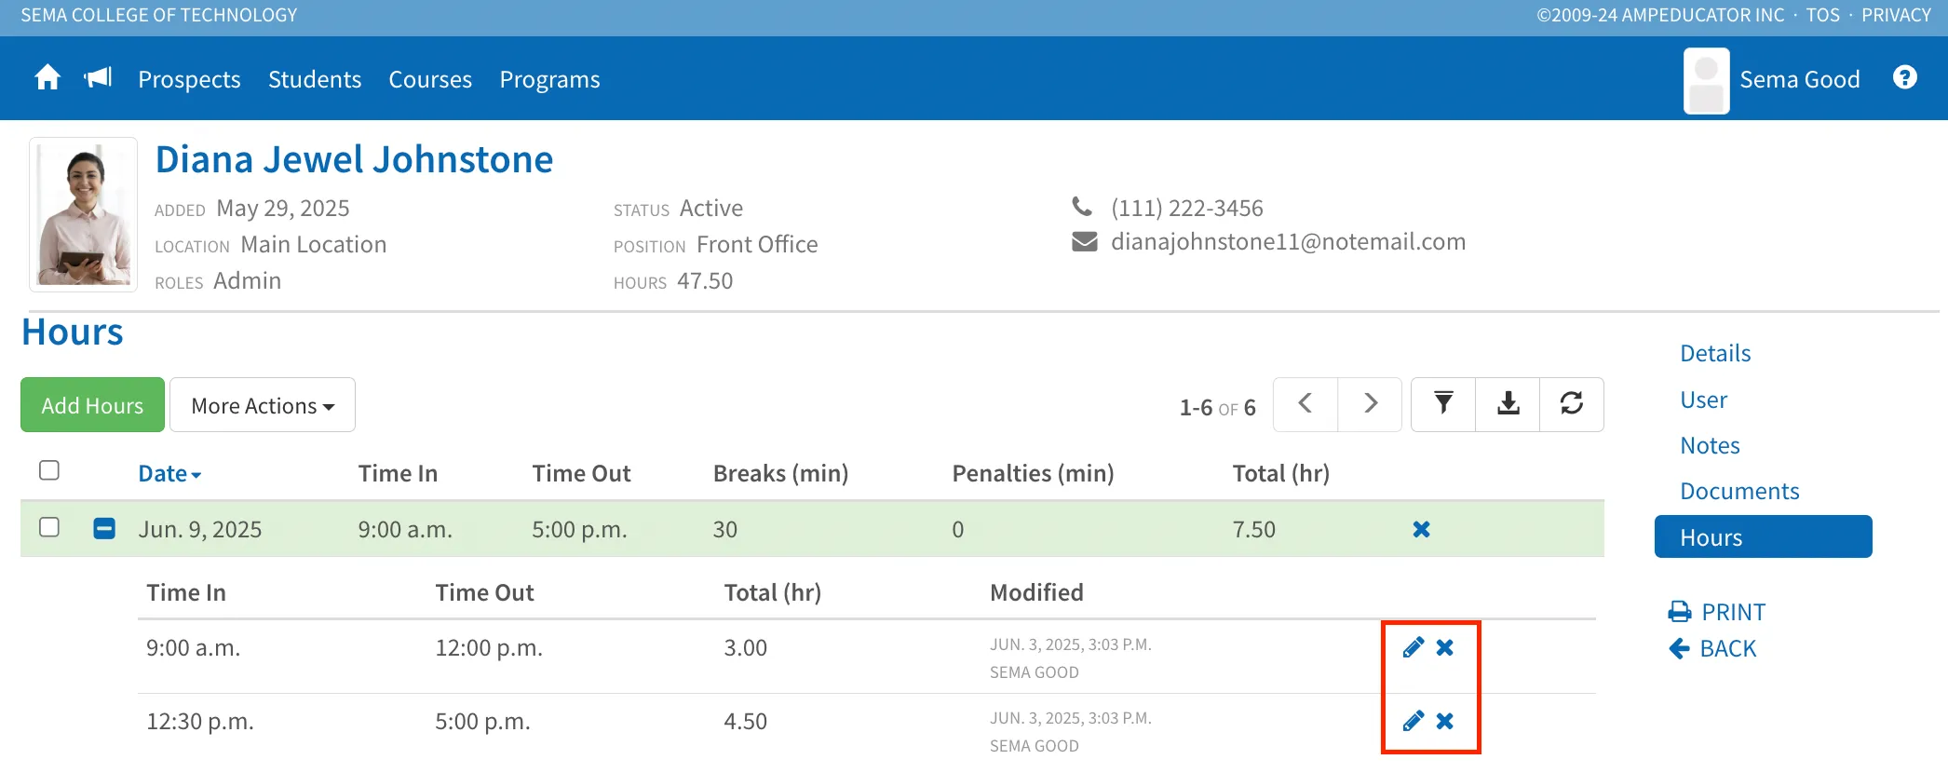This screenshot has width=1948, height=773.
Task: Click the Sema Good user avatar
Action: coord(1707,81)
